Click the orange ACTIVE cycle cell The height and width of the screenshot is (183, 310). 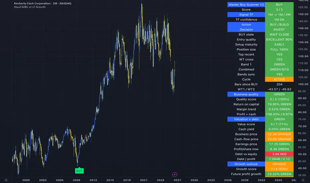[279, 79]
